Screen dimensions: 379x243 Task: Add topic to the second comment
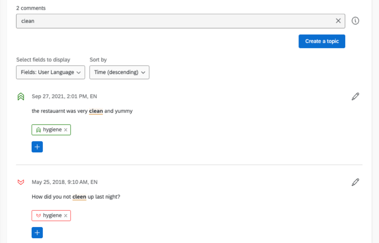coord(37,232)
